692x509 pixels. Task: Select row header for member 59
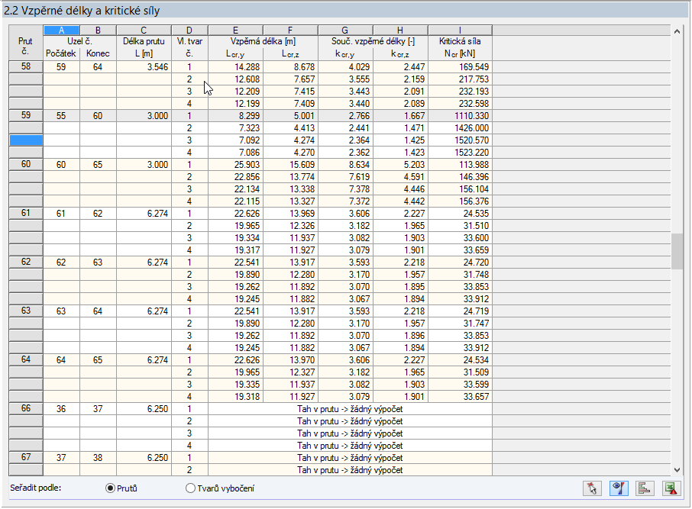26,115
